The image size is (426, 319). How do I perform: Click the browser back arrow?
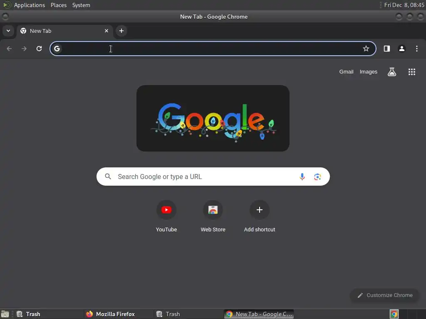click(9, 49)
